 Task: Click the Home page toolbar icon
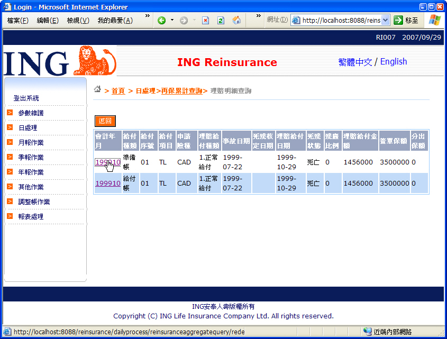[236, 20]
